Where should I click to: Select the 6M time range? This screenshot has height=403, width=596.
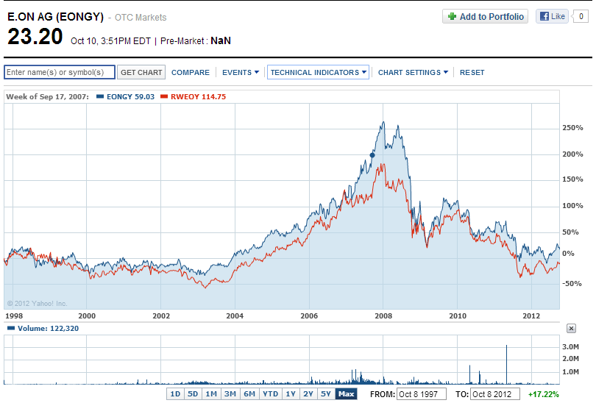(x=249, y=394)
